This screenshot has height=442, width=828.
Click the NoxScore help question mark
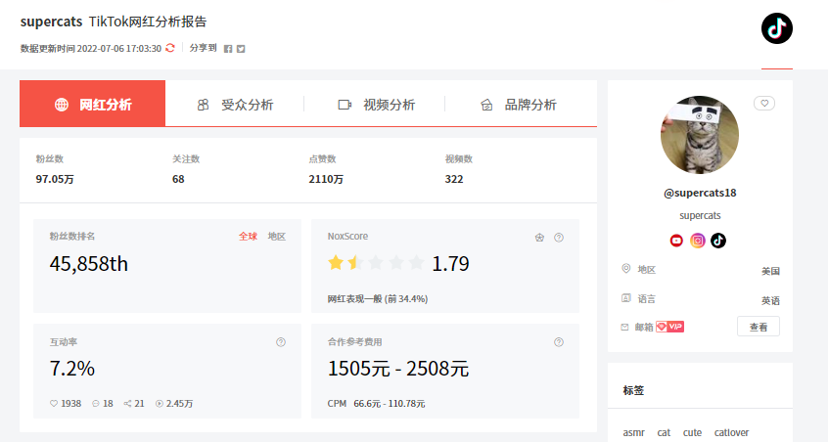click(559, 238)
